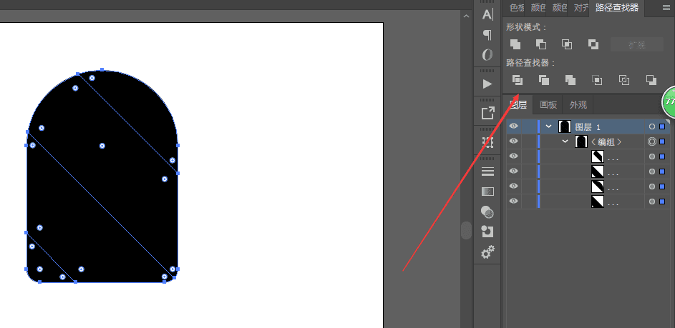Apply the Unite shape mode

tap(515, 44)
